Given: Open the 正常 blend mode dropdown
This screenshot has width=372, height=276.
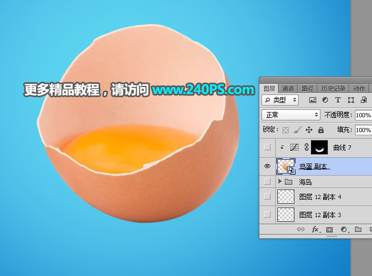Looking at the screenshot, I should pos(291,115).
